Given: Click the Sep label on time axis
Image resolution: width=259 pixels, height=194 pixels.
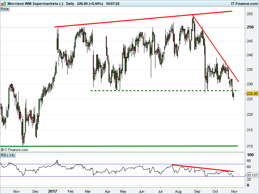Looking at the screenshot, I should click(197, 191).
